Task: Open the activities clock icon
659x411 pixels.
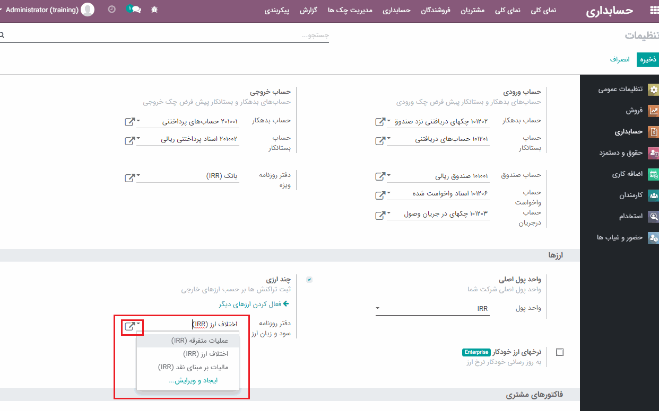Action: click(x=111, y=10)
